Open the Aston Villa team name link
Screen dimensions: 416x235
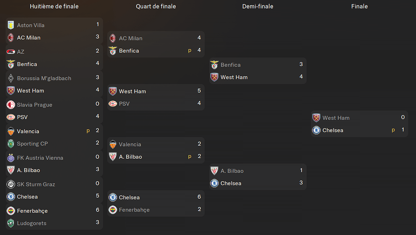coord(31,25)
